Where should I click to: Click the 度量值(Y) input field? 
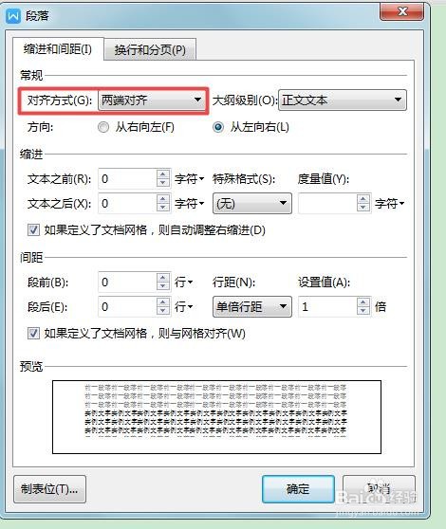tap(327, 204)
